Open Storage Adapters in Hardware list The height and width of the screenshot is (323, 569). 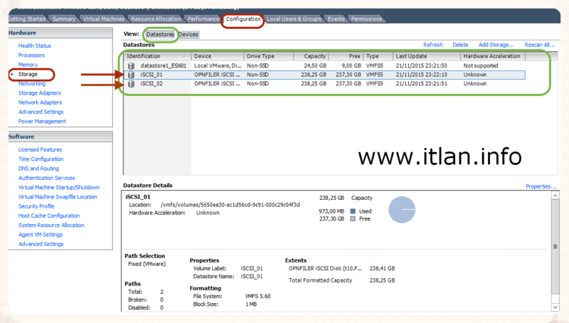click(40, 92)
